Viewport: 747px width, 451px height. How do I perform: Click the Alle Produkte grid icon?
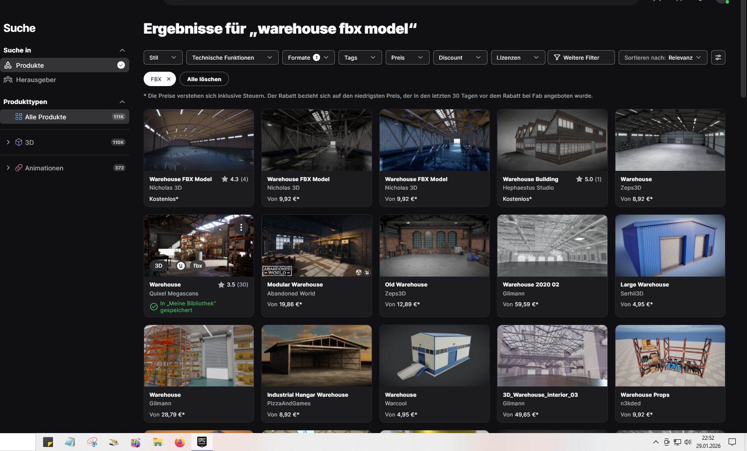(x=19, y=117)
